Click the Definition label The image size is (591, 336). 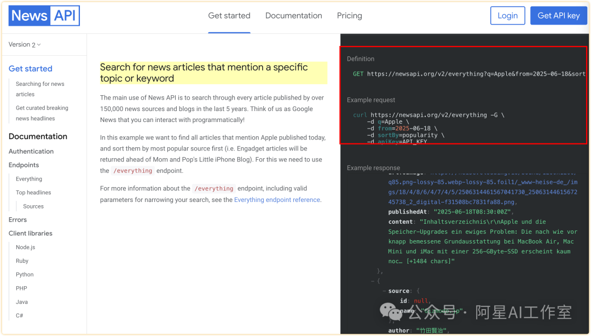[x=360, y=59]
